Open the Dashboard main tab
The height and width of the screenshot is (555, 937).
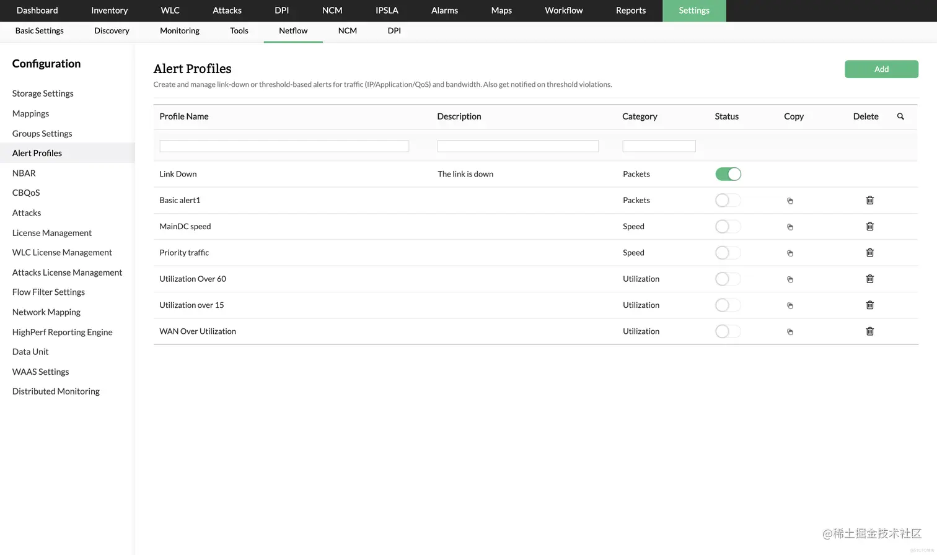(37, 11)
